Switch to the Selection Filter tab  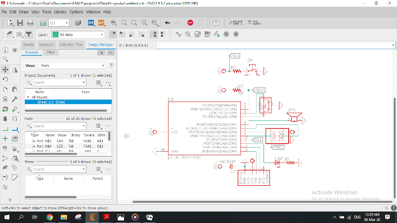click(71, 45)
